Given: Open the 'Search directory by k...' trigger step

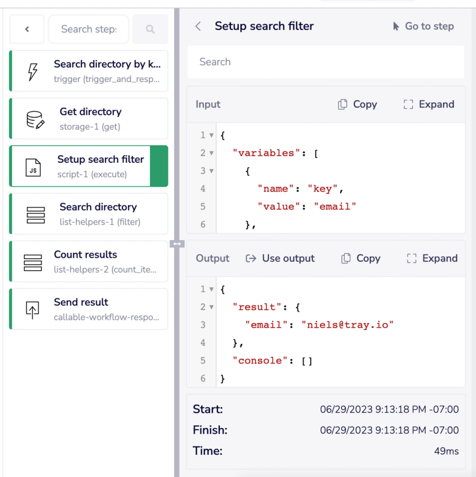Looking at the screenshot, I should click(89, 71).
